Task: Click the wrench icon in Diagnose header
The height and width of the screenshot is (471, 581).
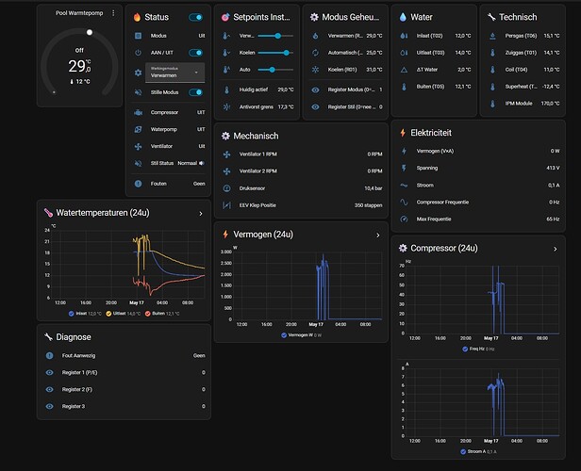Action: [x=48, y=336]
